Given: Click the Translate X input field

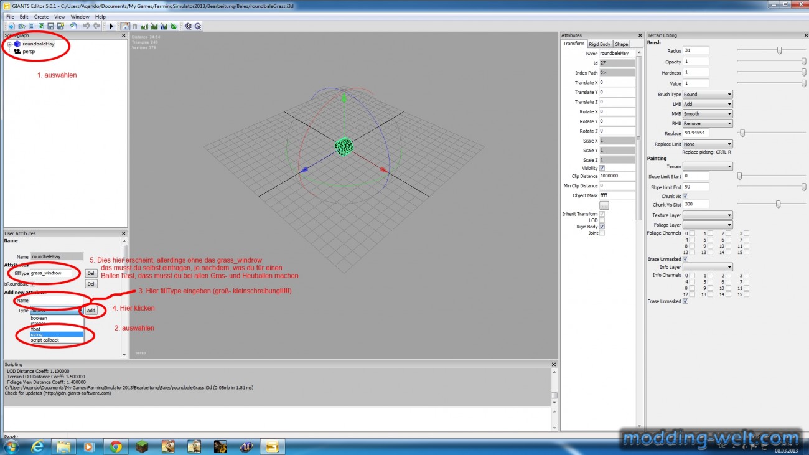Looking at the screenshot, I should tap(617, 82).
